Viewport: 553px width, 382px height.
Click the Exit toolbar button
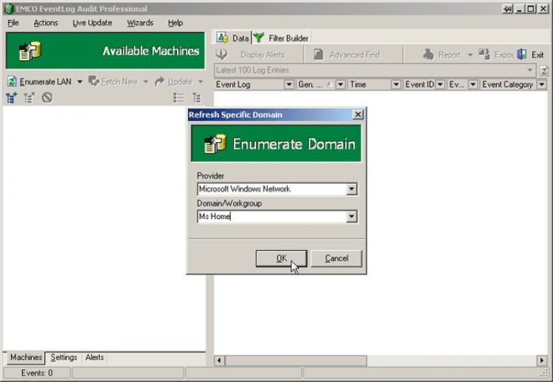(531, 55)
